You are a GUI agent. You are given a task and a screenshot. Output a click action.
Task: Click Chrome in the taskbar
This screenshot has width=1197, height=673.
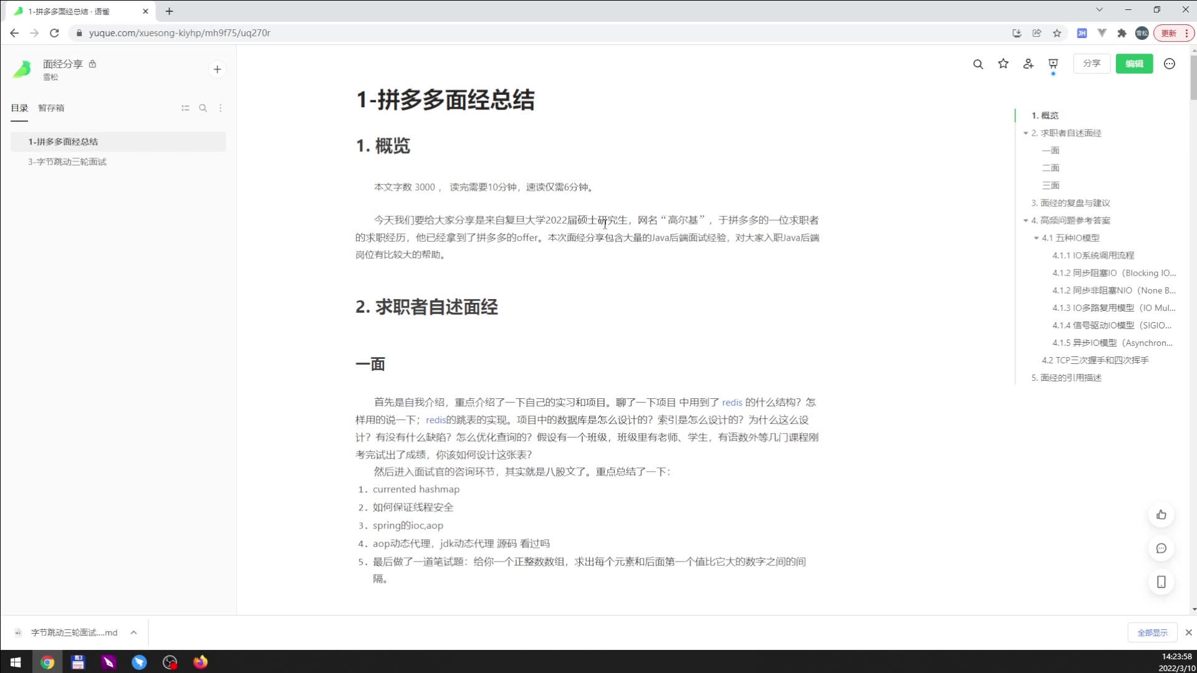(x=47, y=662)
